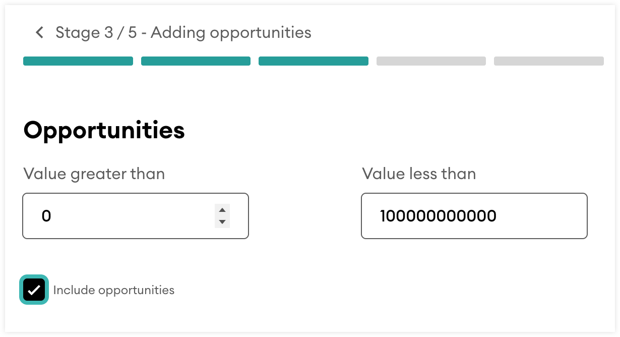Click the digit 0 in the minimum field

46,216
